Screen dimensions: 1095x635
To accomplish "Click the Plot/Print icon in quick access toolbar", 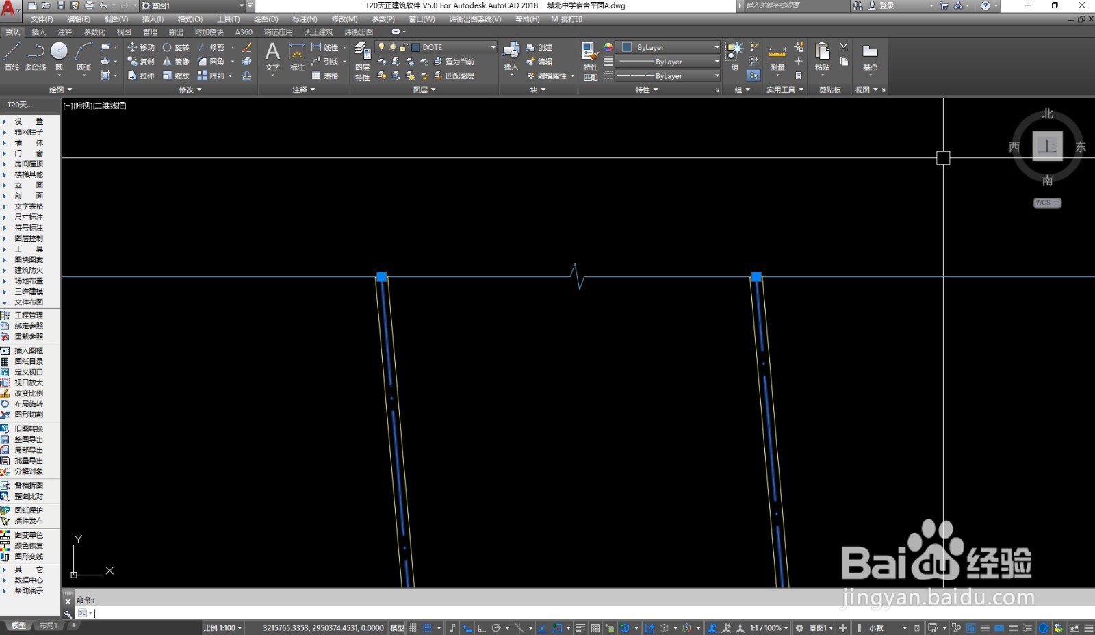I will point(89,5).
